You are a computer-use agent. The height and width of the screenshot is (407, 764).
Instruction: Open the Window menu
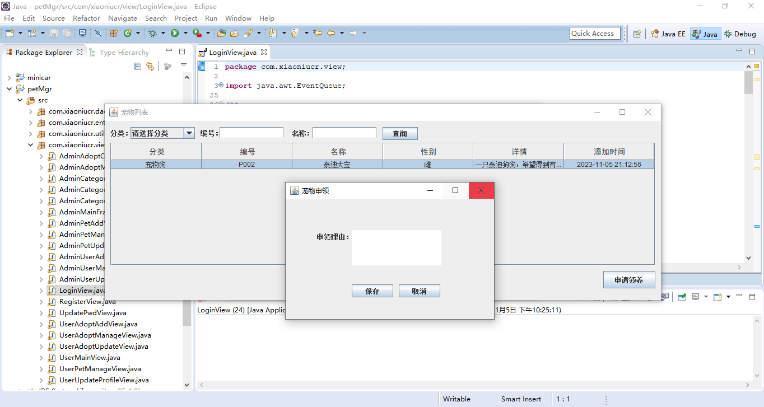(x=238, y=18)
